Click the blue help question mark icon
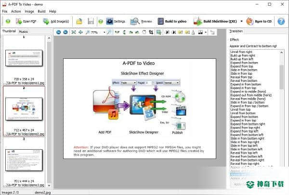 coord(281,21)
